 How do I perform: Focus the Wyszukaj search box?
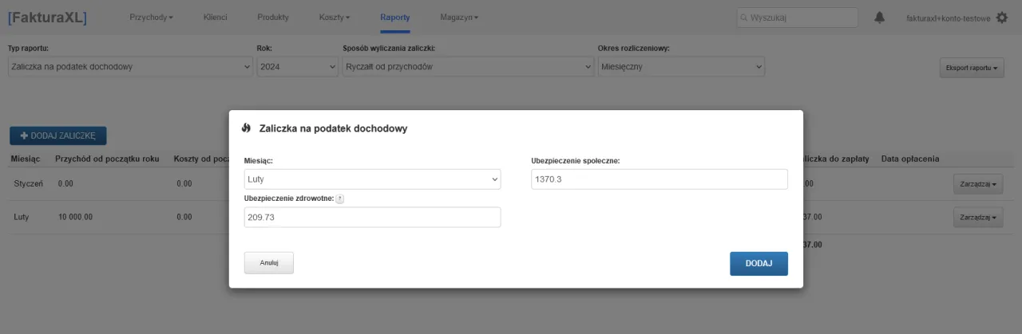797,18
